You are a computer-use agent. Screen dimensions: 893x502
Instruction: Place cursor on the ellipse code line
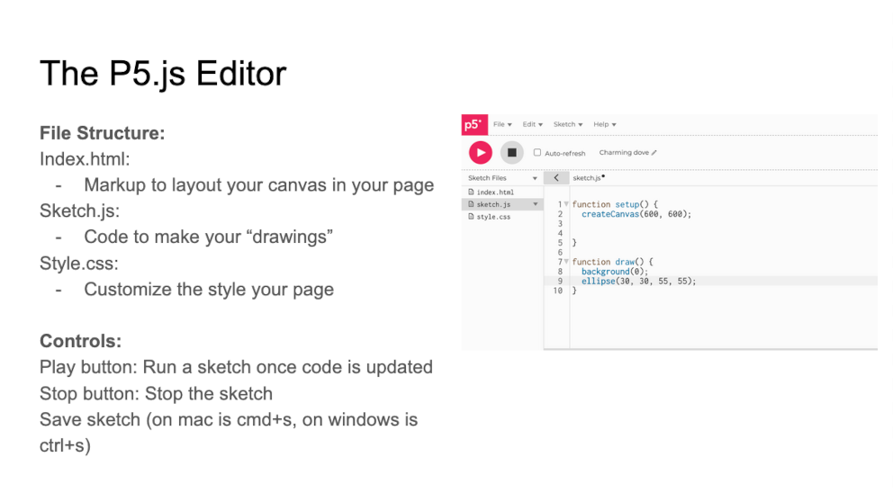click(x=638, y=281)
